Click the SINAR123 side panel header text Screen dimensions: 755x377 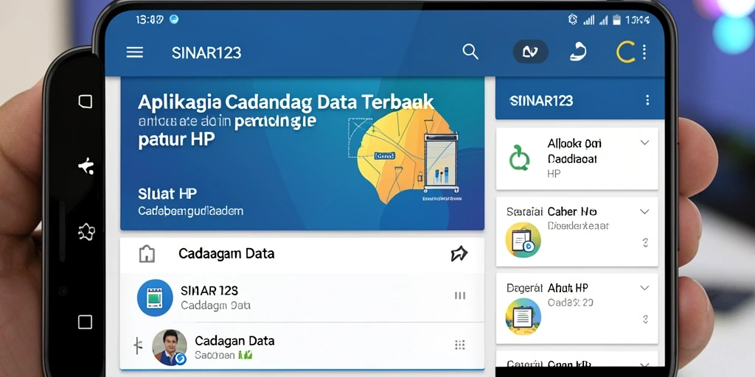tap(540, 100)
